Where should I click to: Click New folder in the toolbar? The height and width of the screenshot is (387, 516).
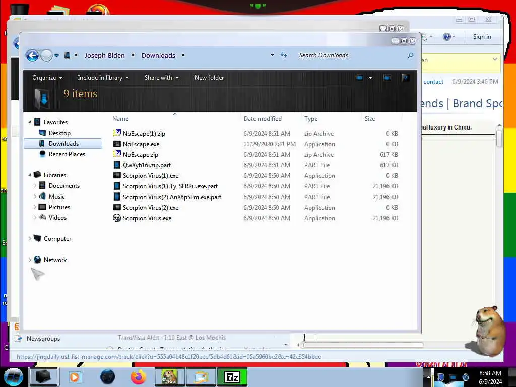[x=209, y=78]
